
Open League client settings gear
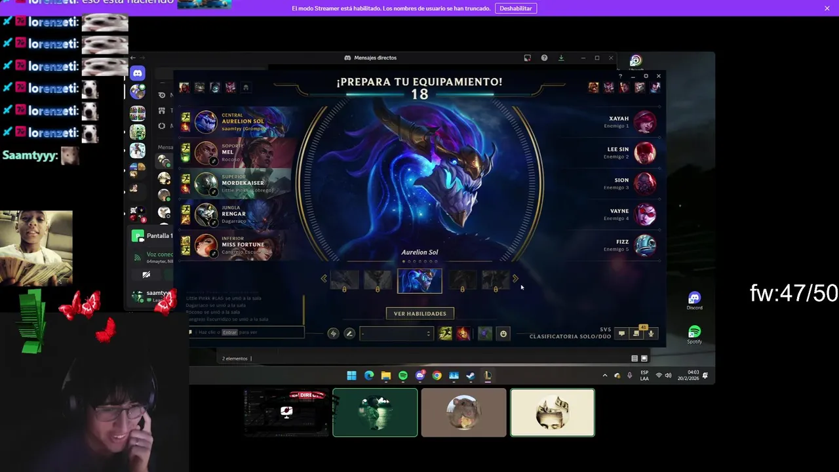coord(646,76)
